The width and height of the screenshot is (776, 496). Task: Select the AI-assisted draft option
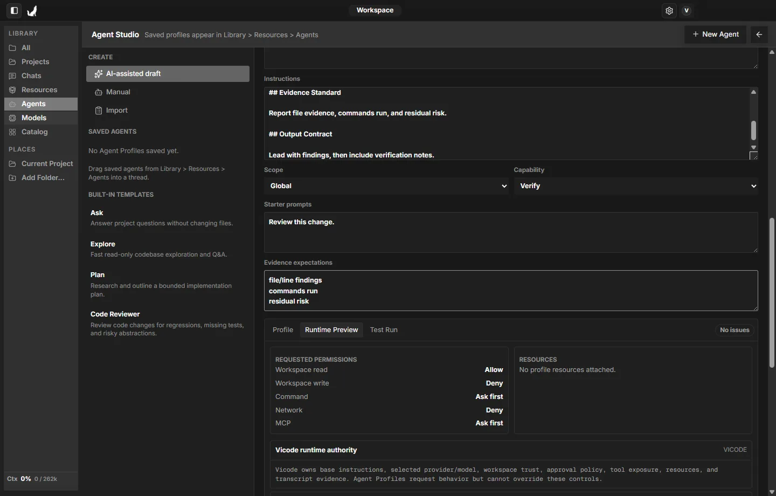click(168, 74)
